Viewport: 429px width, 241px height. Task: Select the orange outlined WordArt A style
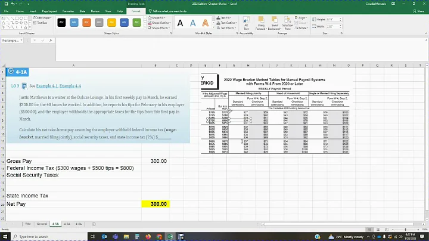pyautogui.click(x=205, y=23)
